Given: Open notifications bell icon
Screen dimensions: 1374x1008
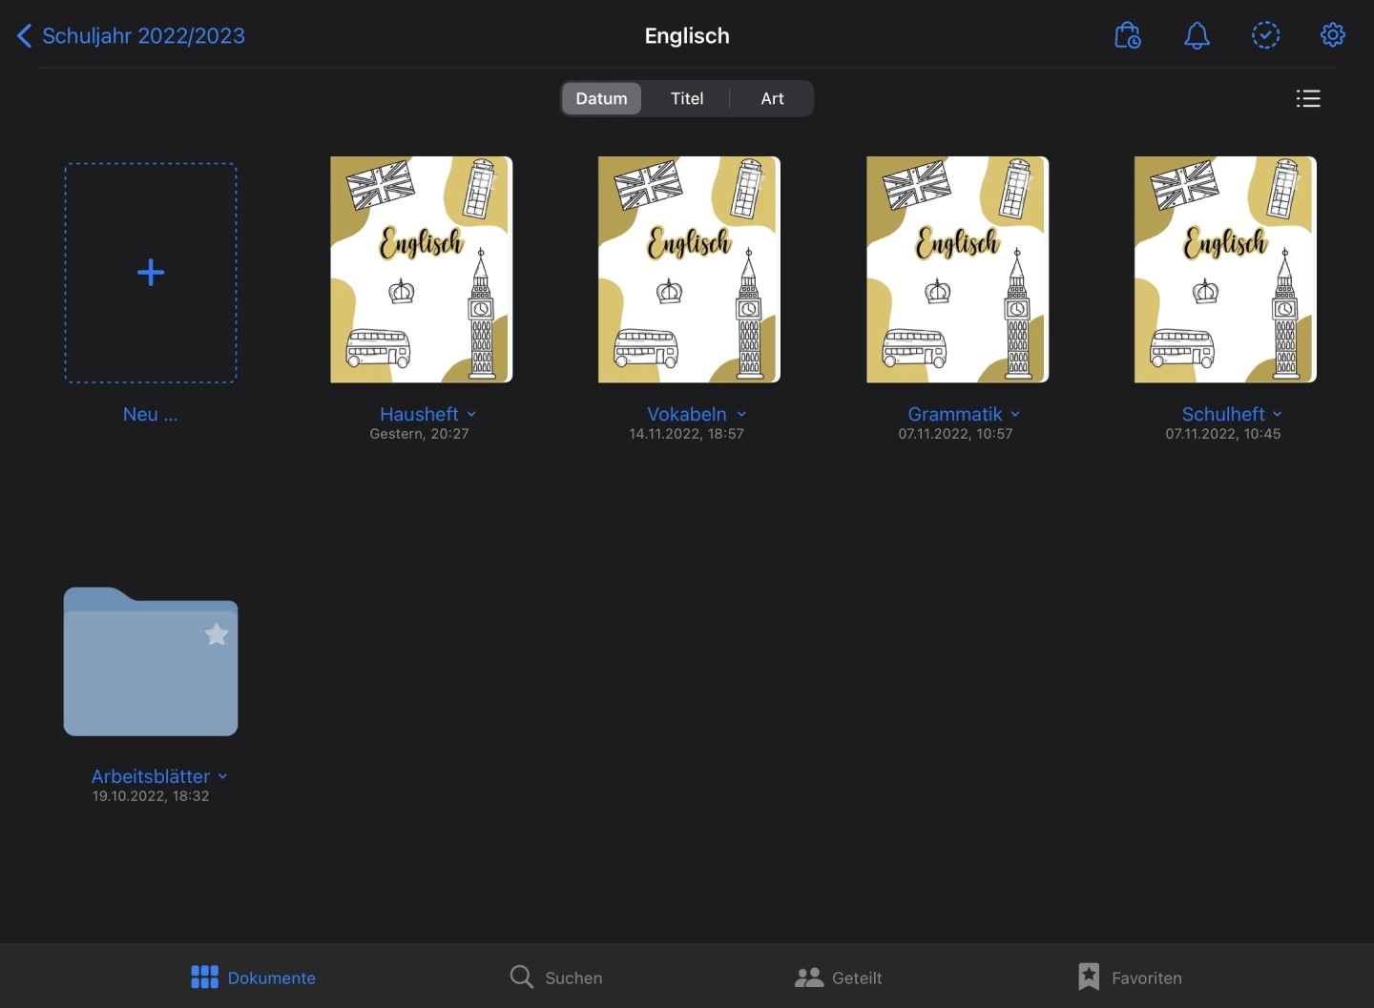Looking at the screenshot, I should 1197,36.
